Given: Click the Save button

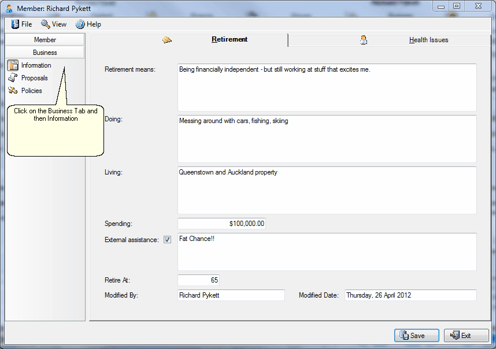Looking at the screenshot, I should [x=417, y=335].
